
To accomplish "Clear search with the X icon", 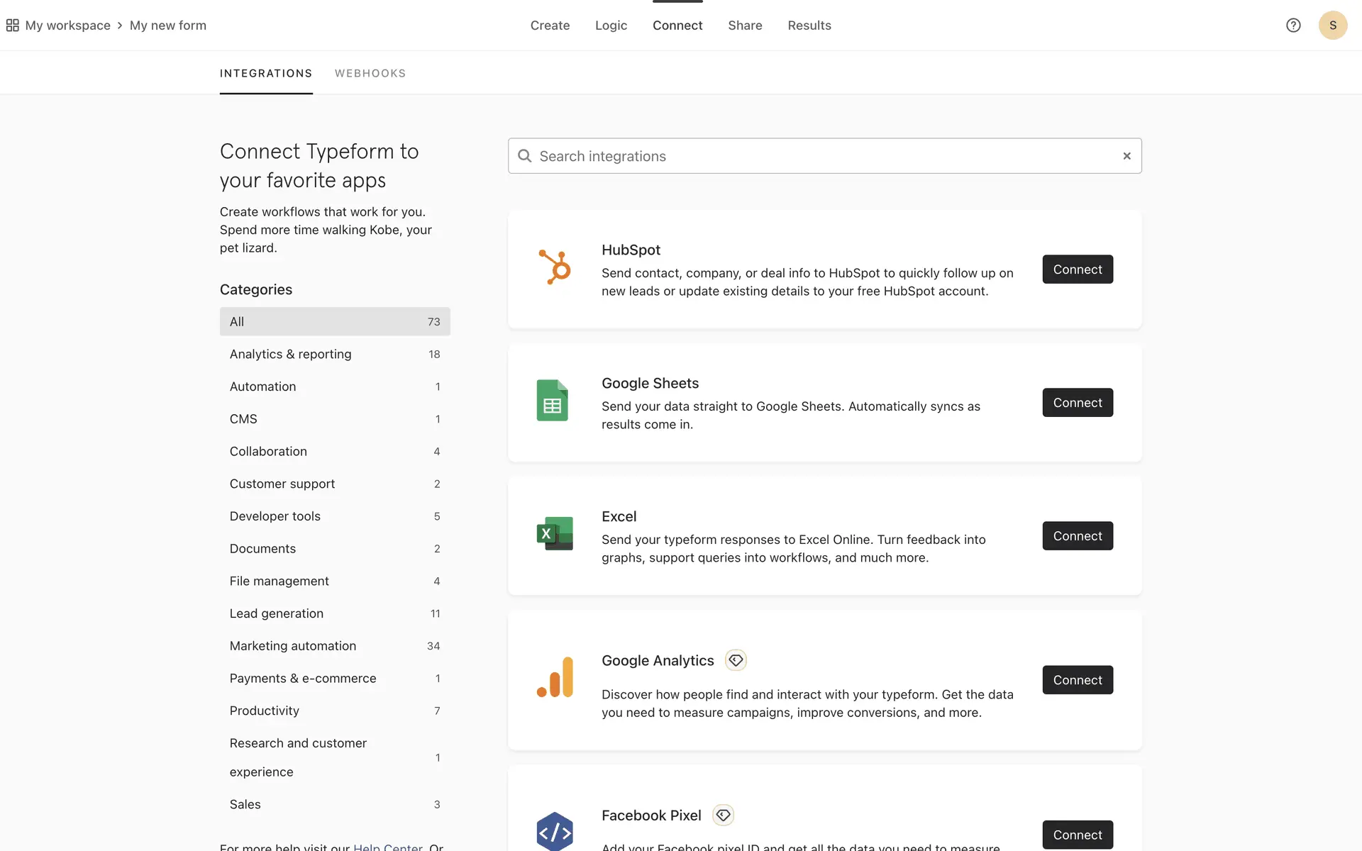I will tap(1126, 156).
